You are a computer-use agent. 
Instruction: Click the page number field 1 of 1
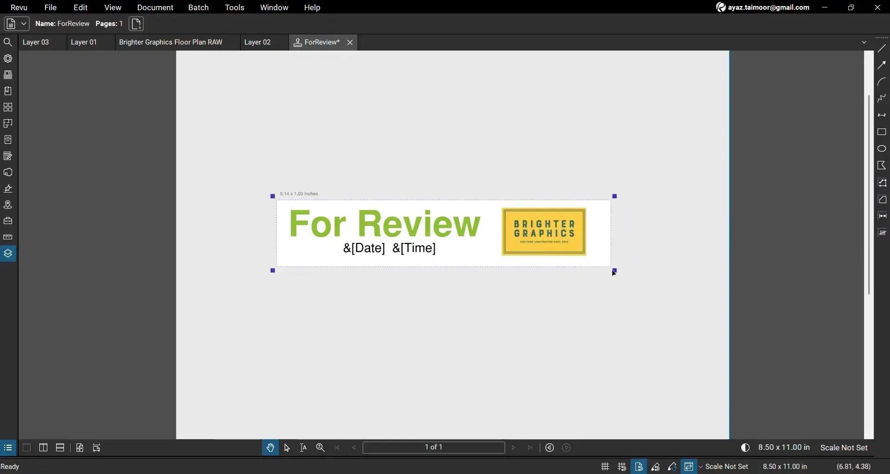(434, 447)
